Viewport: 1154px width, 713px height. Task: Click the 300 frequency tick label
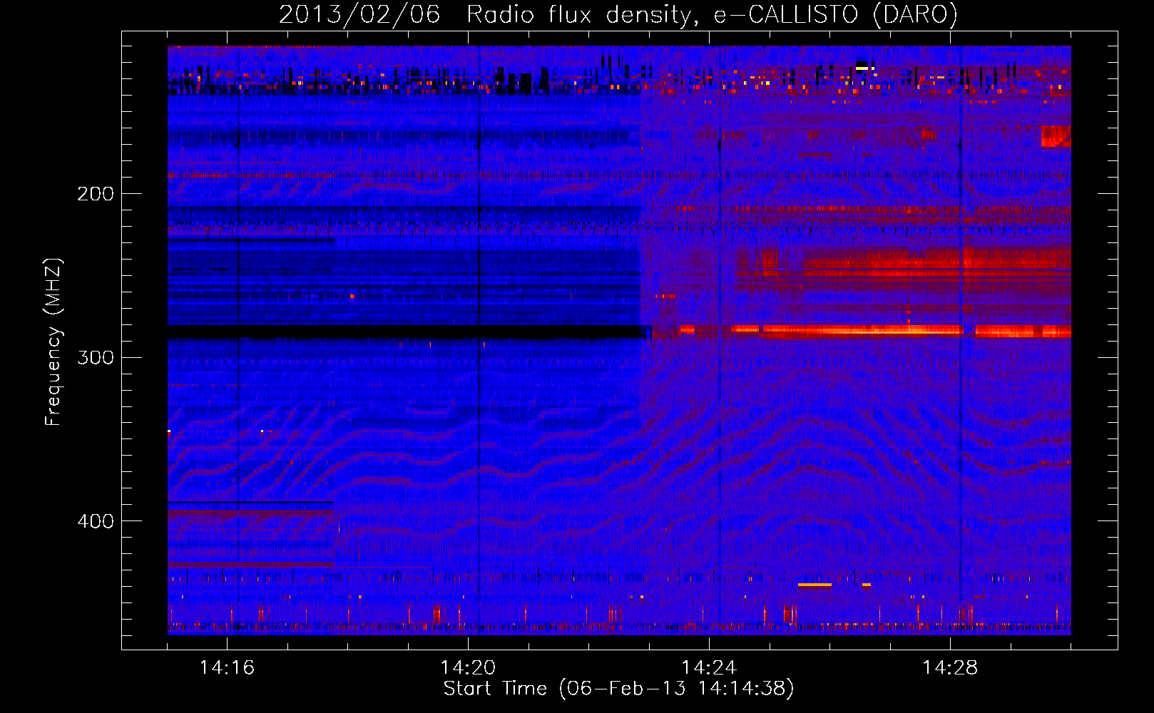[96, 357]
